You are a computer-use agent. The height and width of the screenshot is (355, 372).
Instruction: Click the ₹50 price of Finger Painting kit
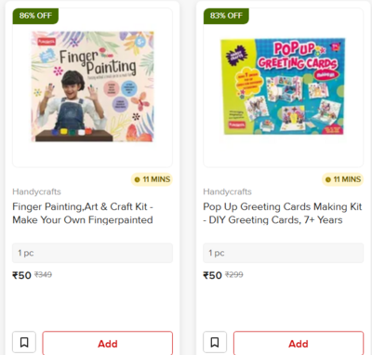click(21, 275)
